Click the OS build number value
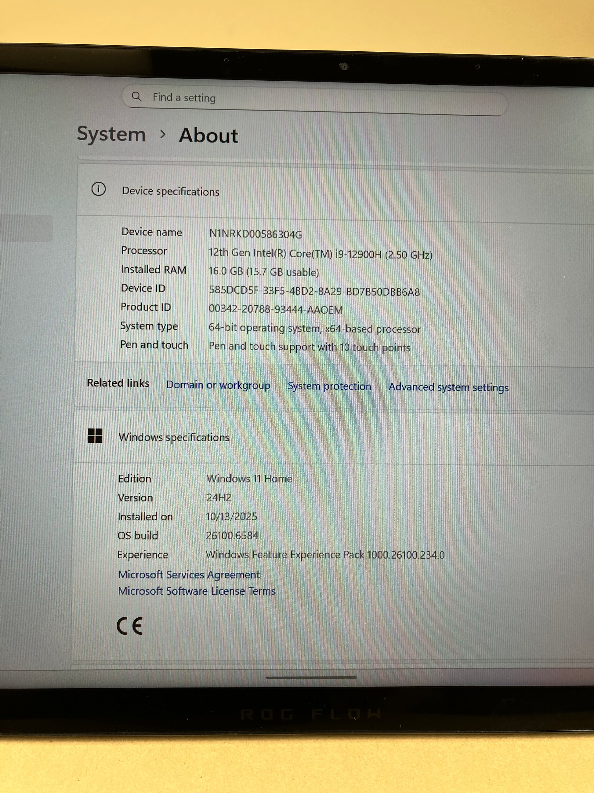This screenshot has width=594, height=793. 232,535
